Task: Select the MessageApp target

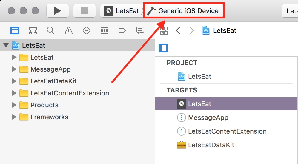Action: point(208,118)
